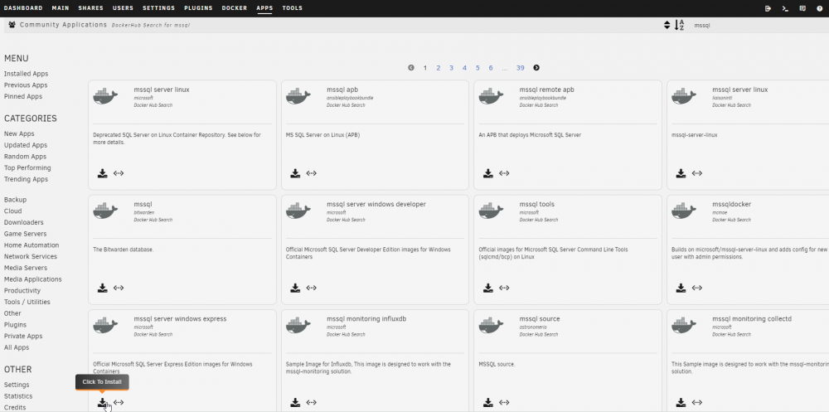Jump to last results page 39

521,68
